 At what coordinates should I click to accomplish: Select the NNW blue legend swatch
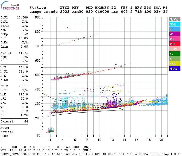click(x=175, y=69)
